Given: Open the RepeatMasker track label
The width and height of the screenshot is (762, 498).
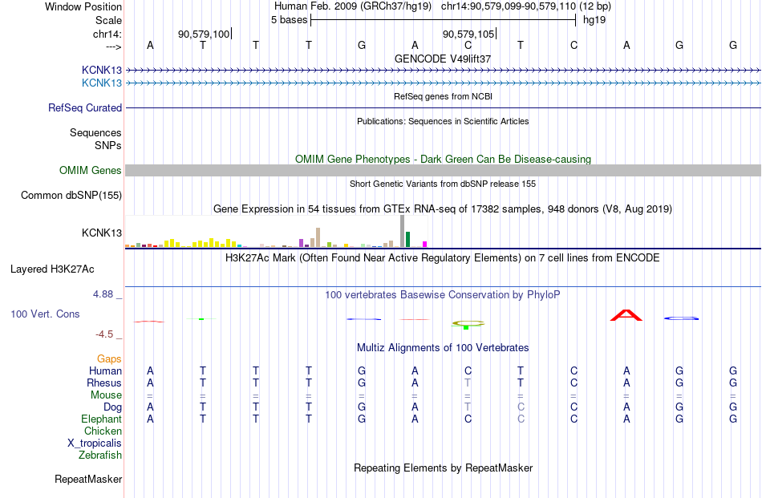Looking at the screenshot, I should click(88, 479).
